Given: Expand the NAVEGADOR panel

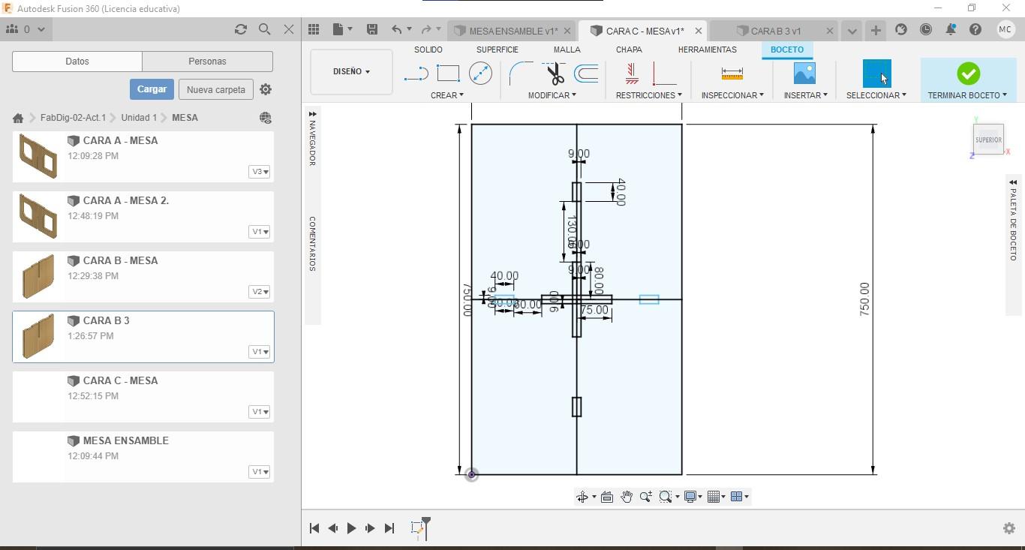Looking at the screenshot, I should pyautogui.click(x=312, y=115).
